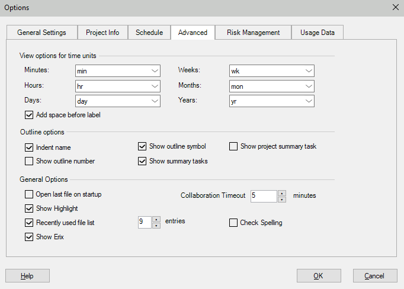Expand the Months unit dropdown
The image size is (404, 289).
(x=272, y=86)
